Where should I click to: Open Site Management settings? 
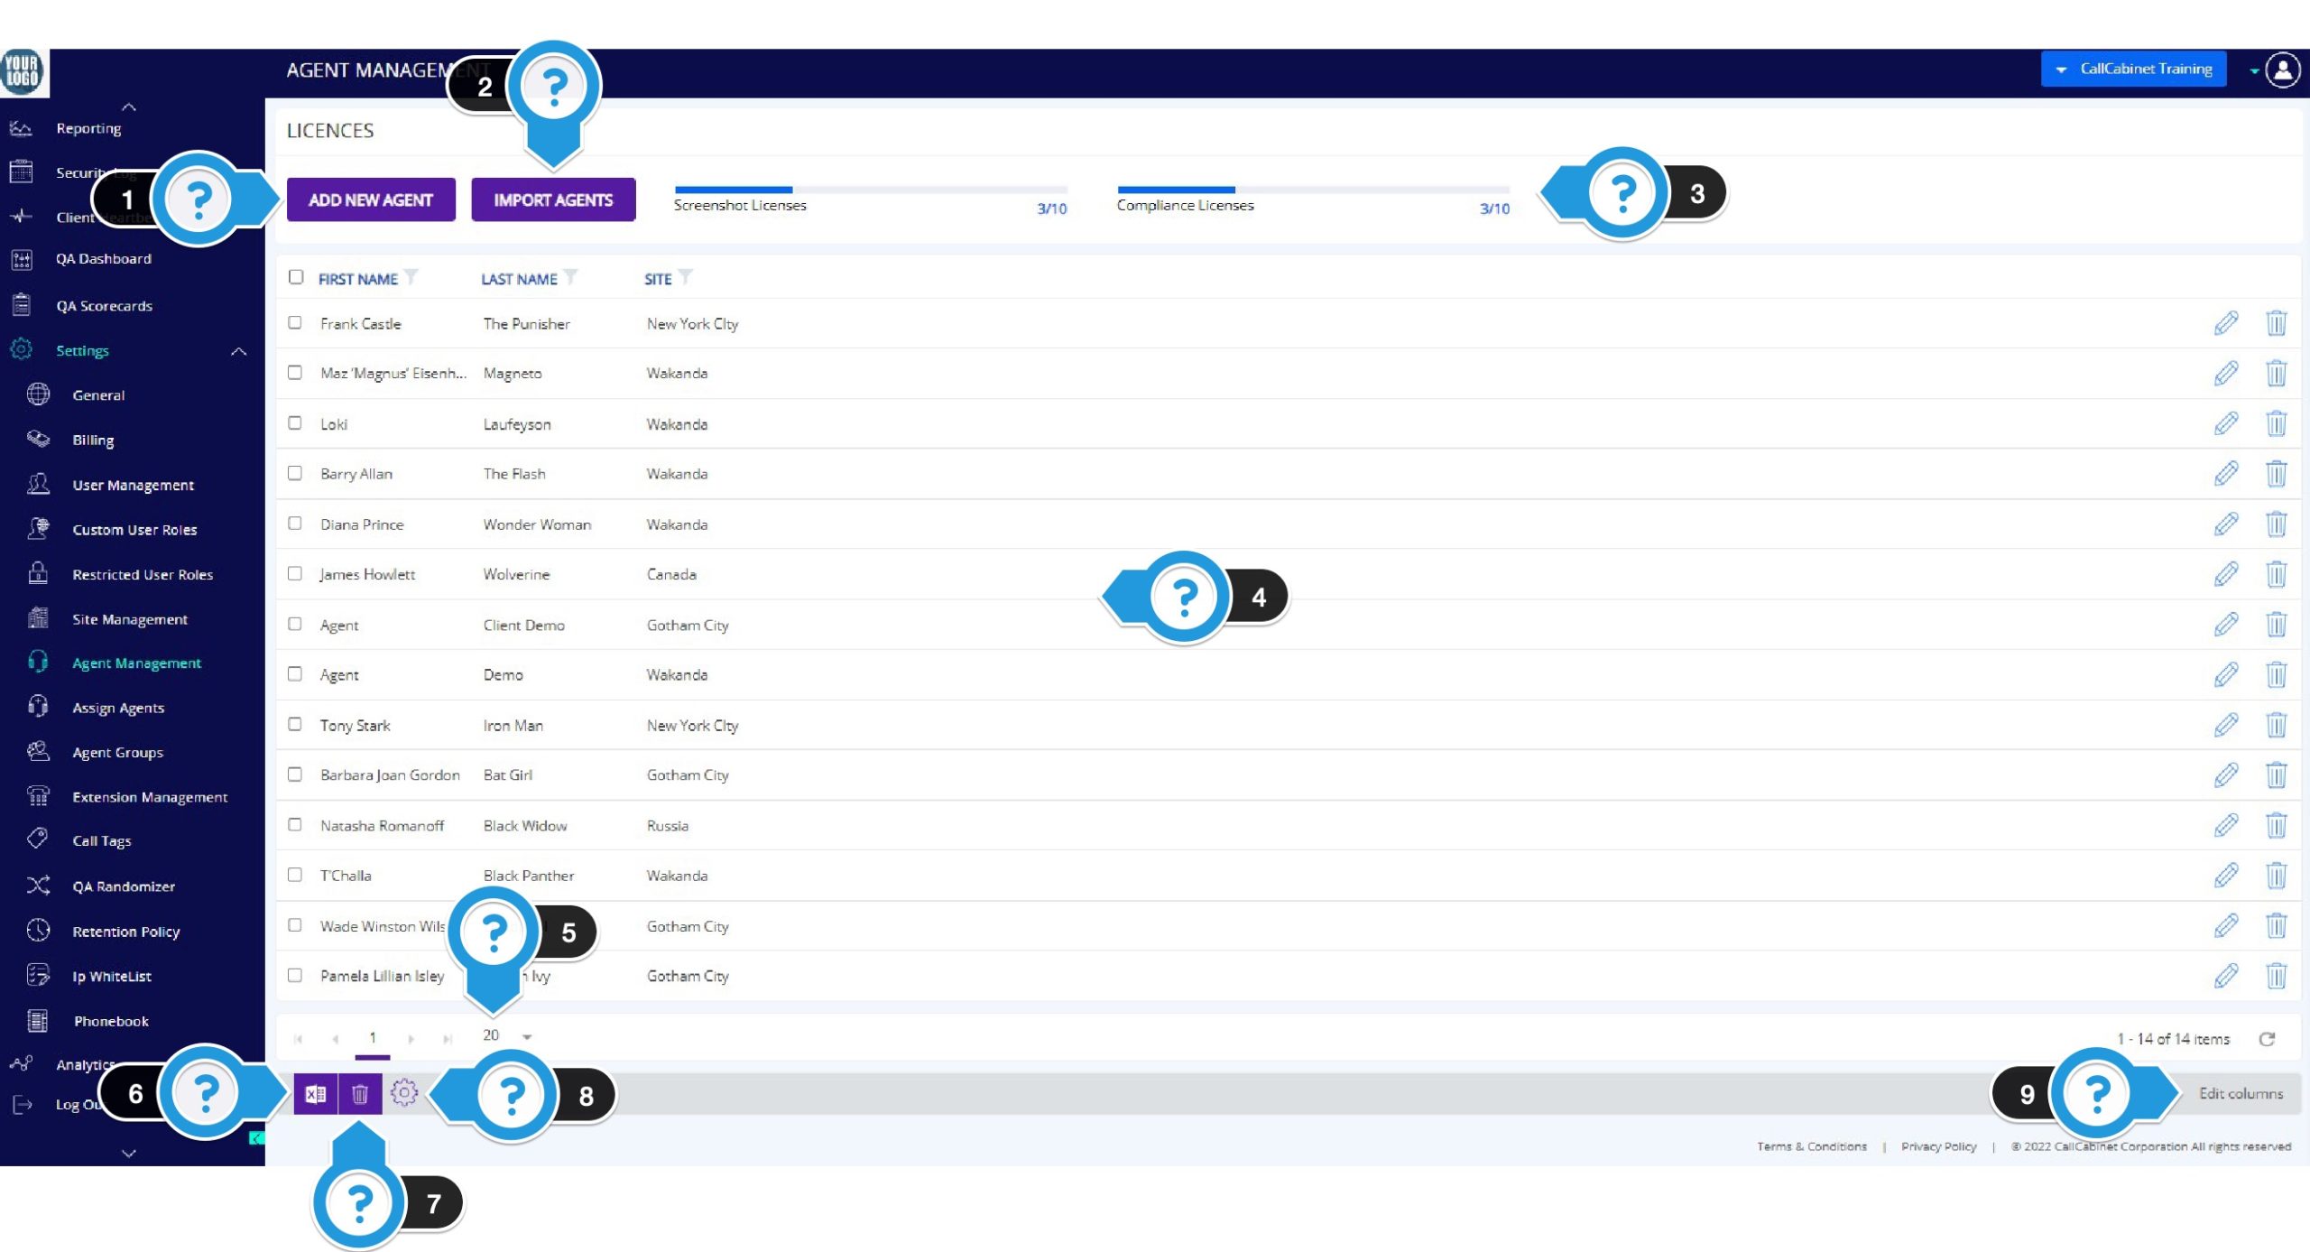click(x=130, y=619)
